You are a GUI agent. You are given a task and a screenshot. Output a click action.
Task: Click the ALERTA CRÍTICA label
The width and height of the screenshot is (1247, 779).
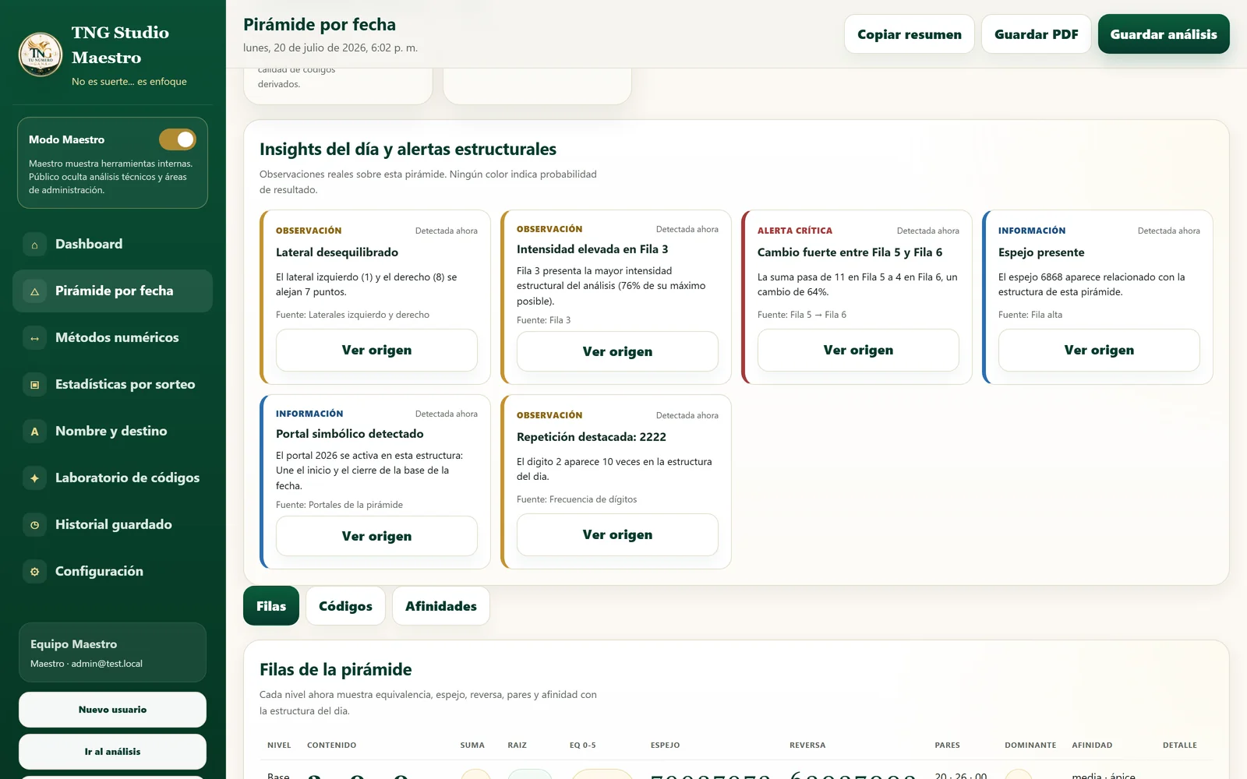click(x=795, y=231)
